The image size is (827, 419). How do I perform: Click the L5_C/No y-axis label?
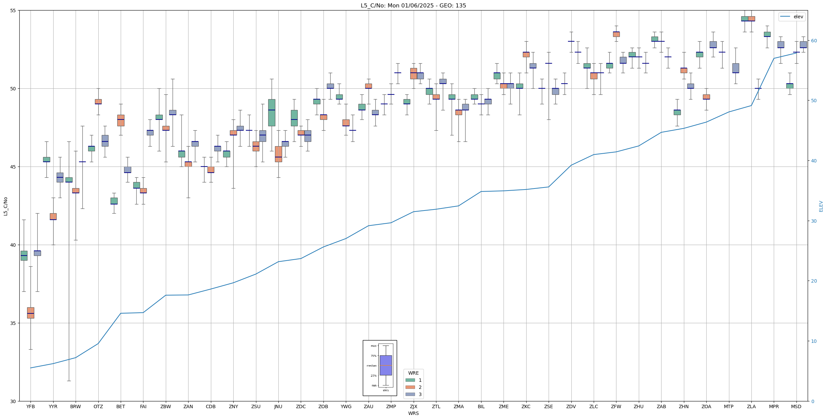(x=5, y=206)
